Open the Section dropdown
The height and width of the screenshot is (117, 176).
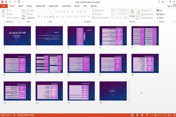tap(31, 18)
